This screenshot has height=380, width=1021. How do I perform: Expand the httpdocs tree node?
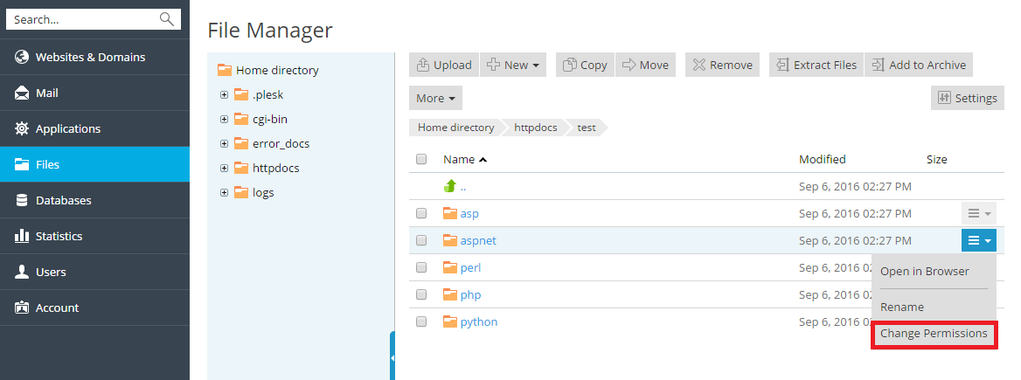[x=225, y=168]
